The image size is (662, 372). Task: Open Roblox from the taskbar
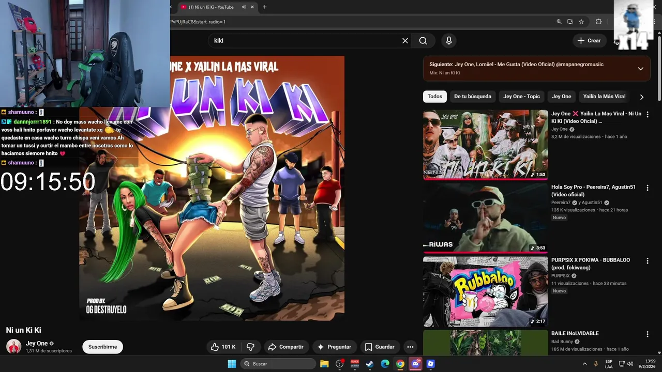pos(430,364)
